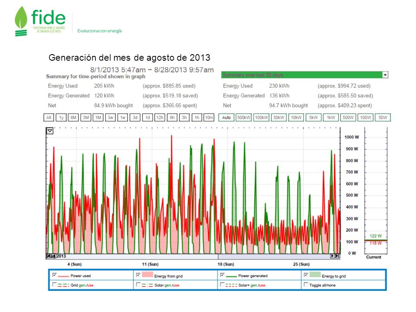The image size is (416, 312).
Task: Enable the Solar+ gen./use checkbox
Action: pyautogui.click(x=222, y=284)
